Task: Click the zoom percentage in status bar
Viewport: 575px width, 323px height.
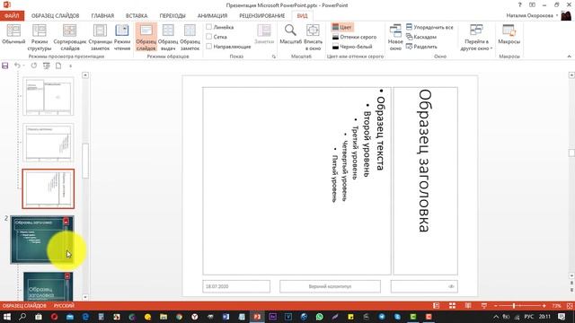Action: (x=556, y=305)
